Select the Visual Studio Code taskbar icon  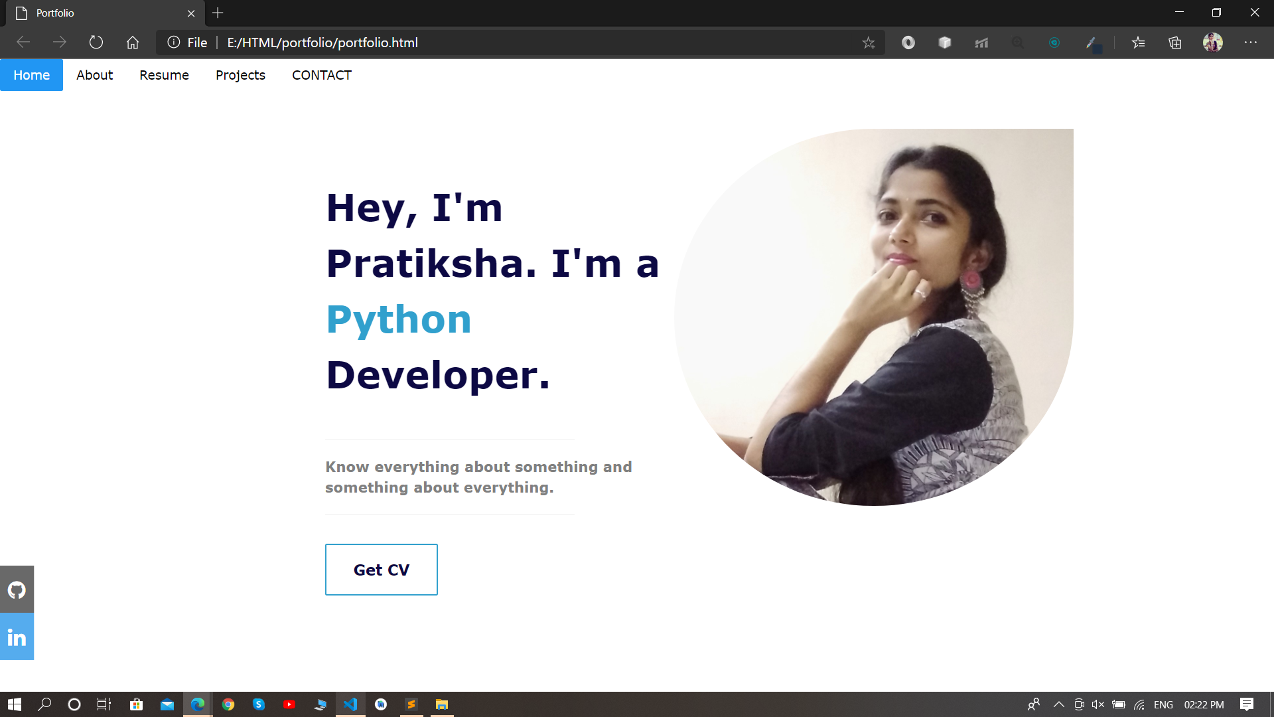click(x=350, y=704)
